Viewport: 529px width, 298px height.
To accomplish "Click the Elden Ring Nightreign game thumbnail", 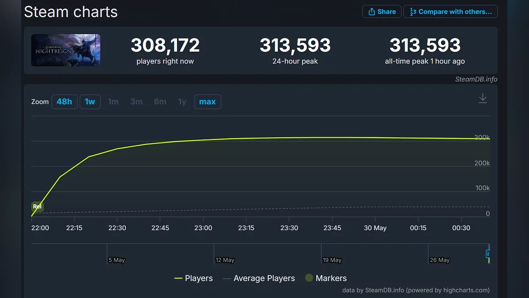I will (66, 50).
